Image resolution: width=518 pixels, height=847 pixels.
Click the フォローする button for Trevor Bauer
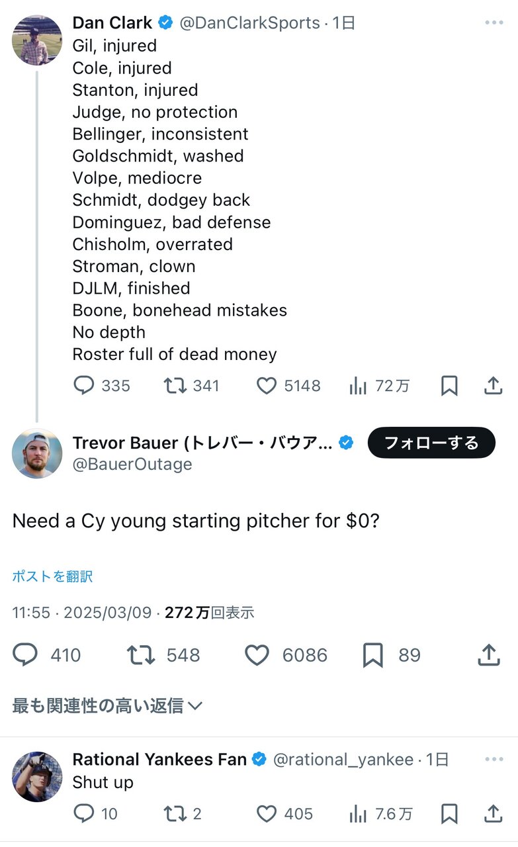click(x=431, y=443)
